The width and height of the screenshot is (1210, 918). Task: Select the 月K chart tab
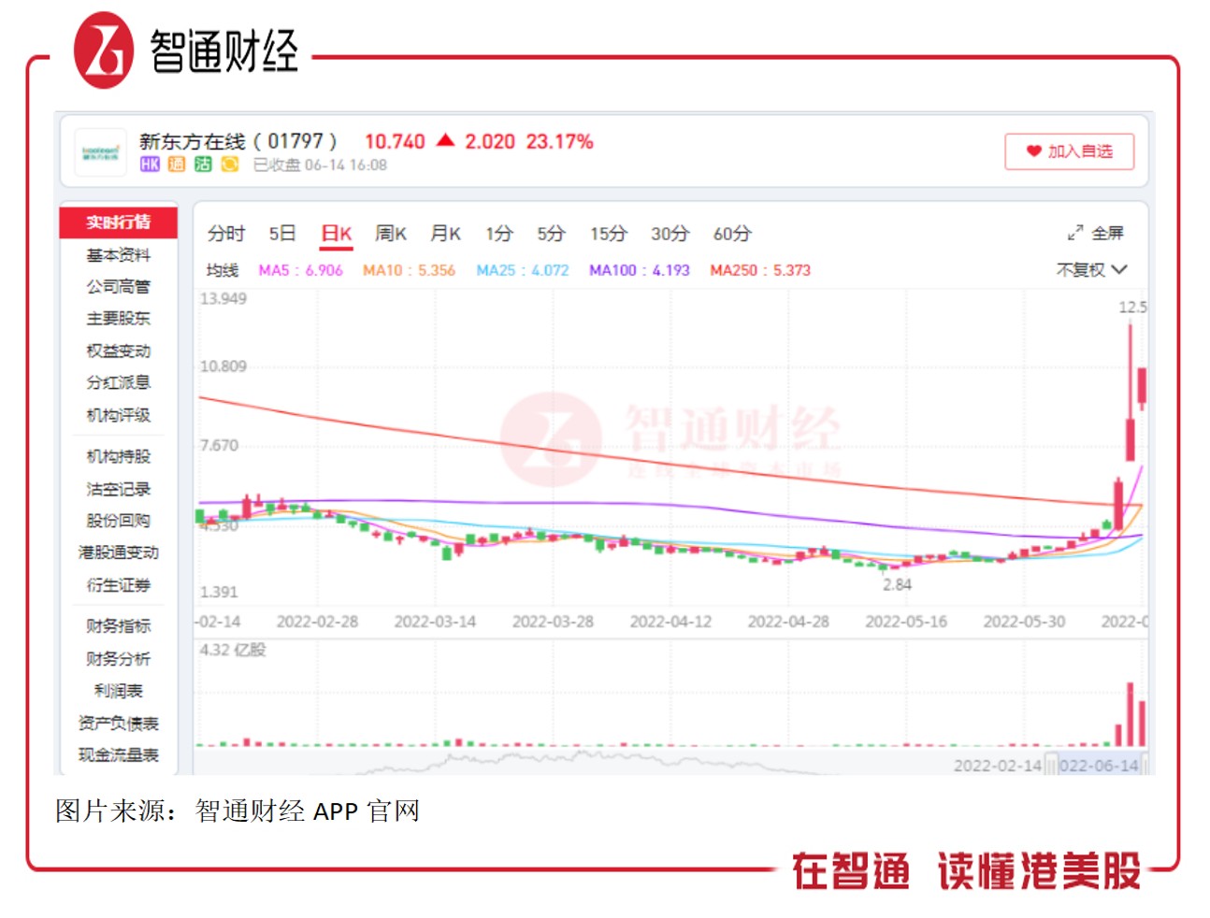click(x=445, y=234)
